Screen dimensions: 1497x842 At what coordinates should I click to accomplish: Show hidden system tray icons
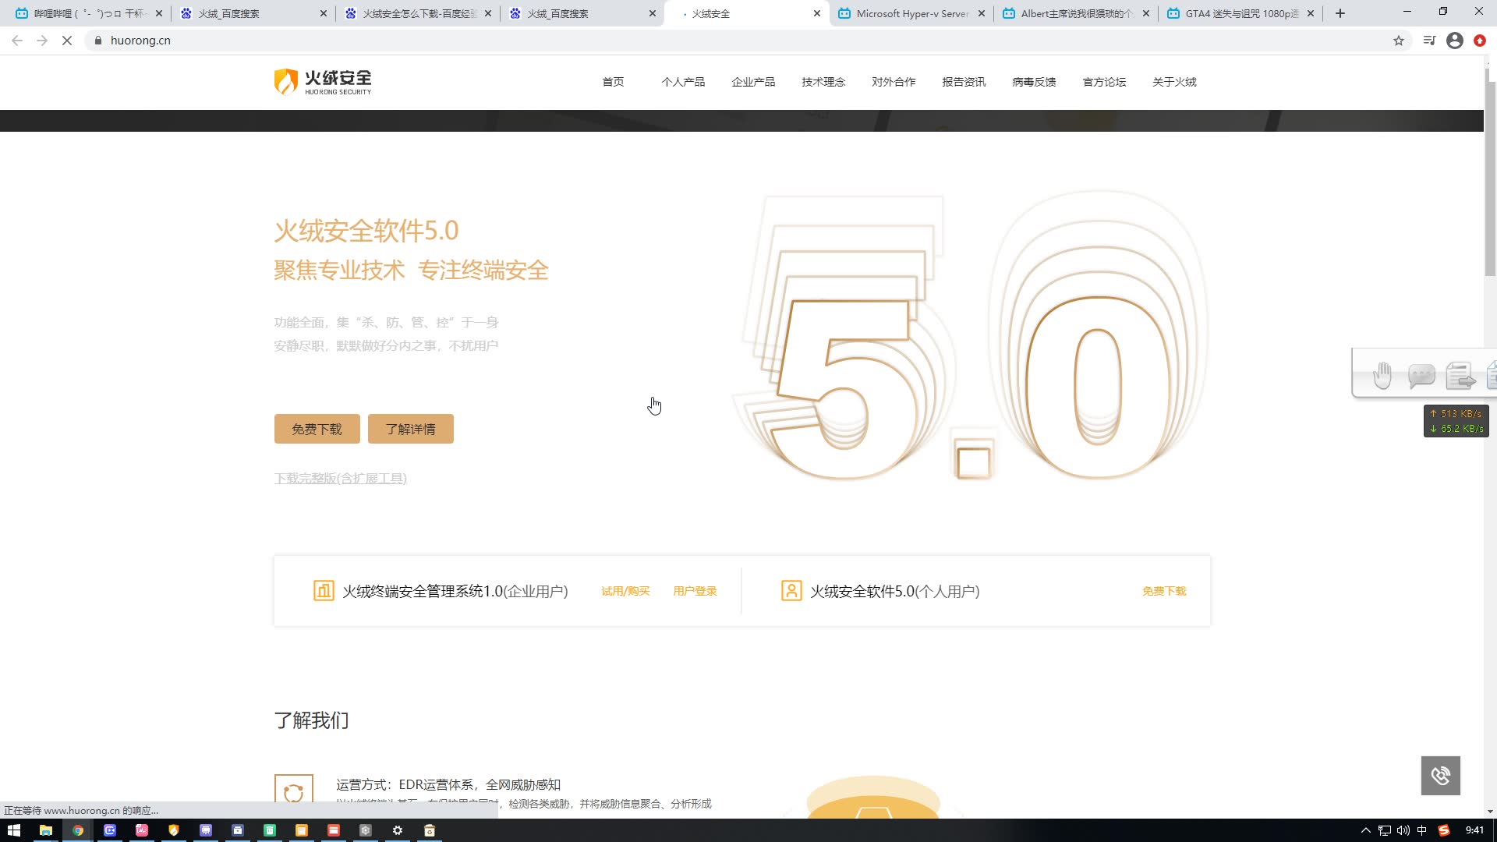coord(1365,830)
